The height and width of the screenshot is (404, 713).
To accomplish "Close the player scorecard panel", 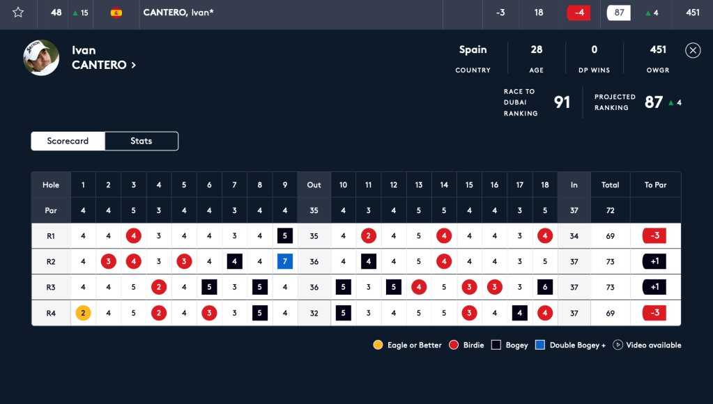I will point(692,50).
